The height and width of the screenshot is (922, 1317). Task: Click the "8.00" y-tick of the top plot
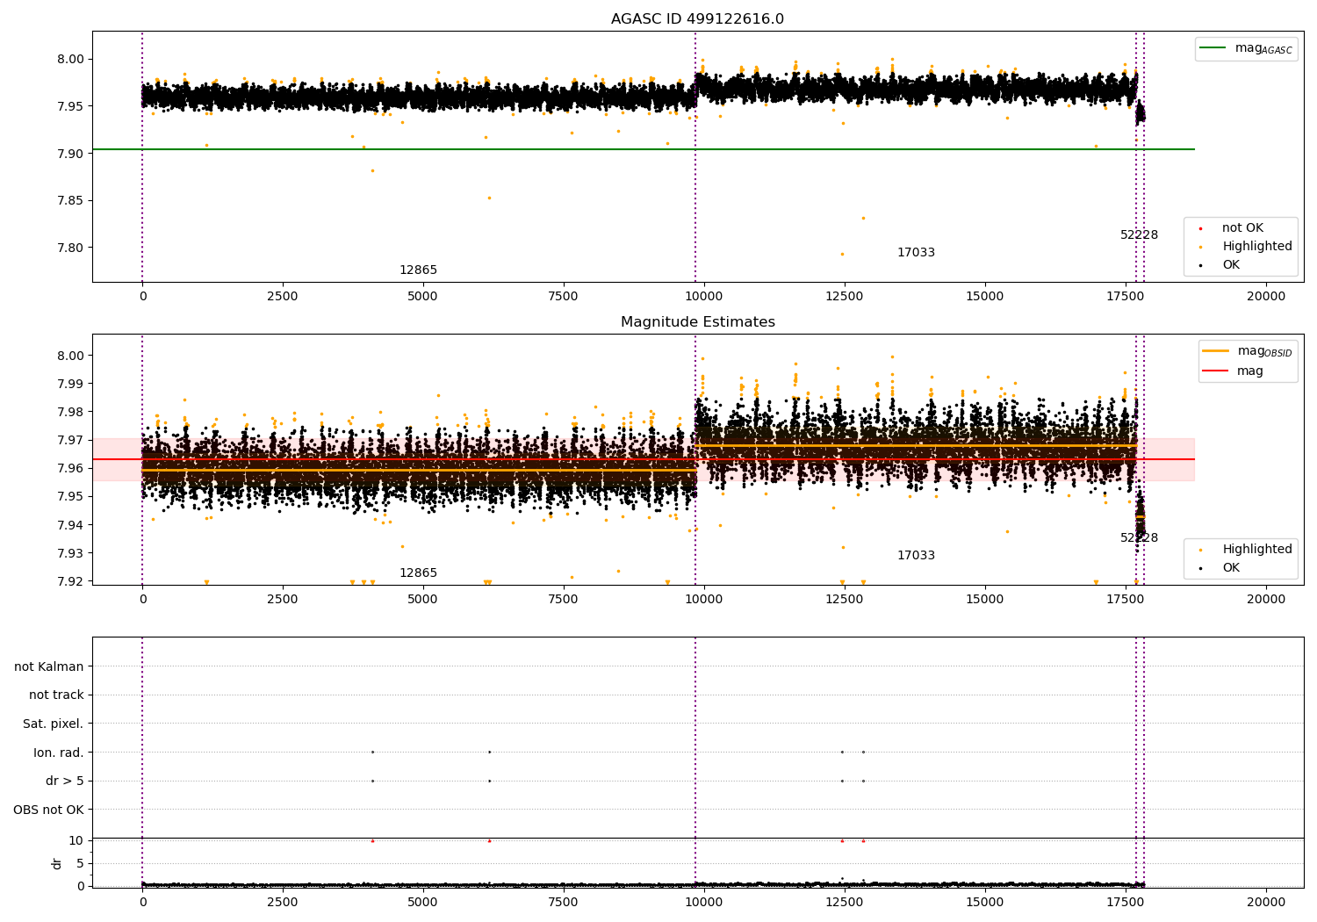[70, 60]
